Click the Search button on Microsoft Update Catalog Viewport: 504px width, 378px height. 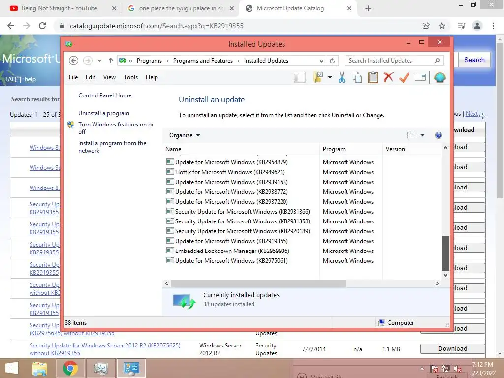474,60
